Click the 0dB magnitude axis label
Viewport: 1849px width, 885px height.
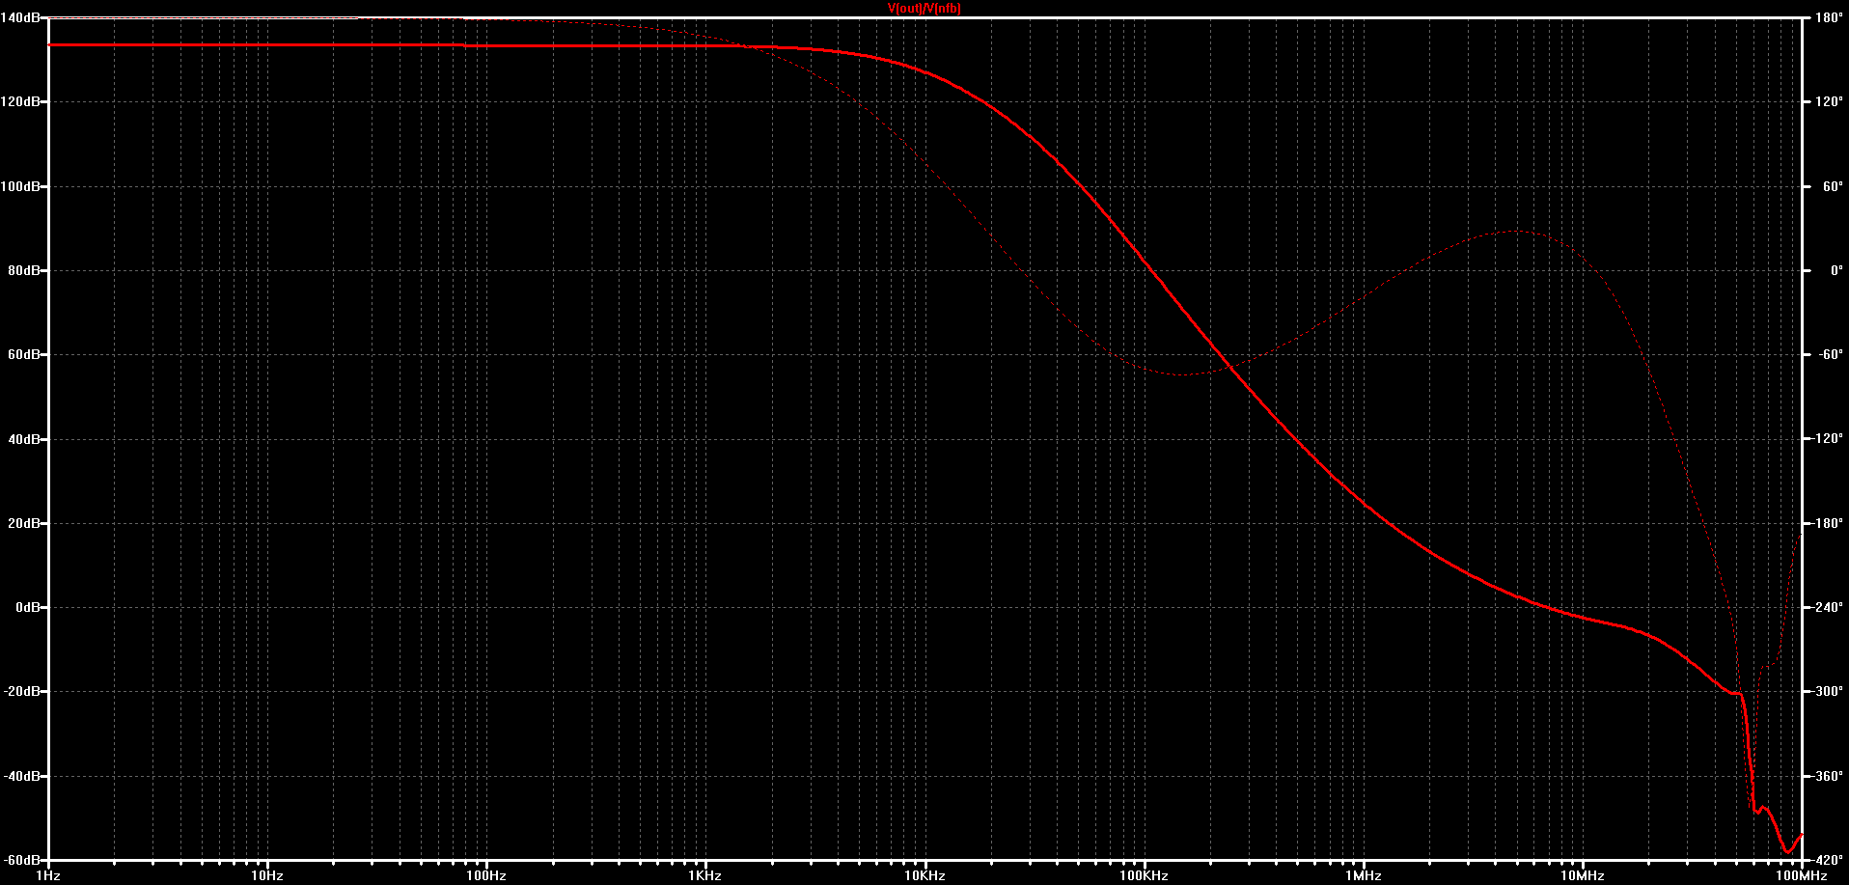[x=27, y=608]
